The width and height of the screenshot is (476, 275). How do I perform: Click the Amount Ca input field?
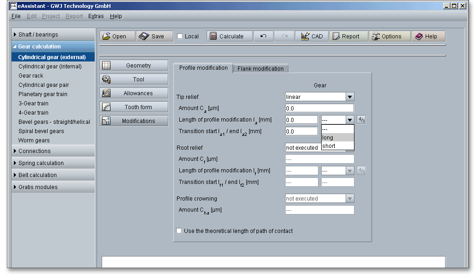[319, 109]
